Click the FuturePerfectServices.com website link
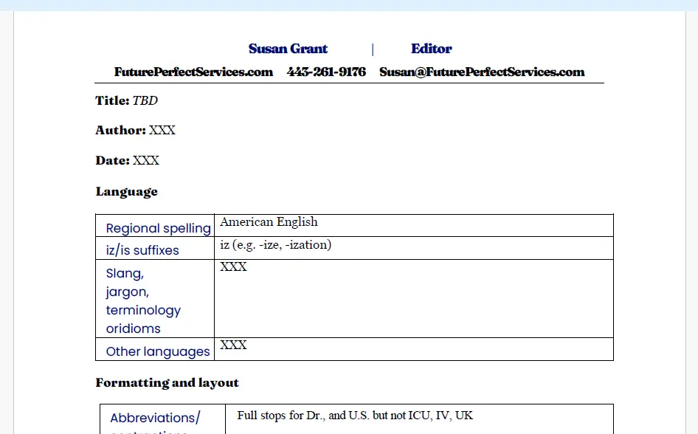The height and width of the screenshot is (434, 698). (x=193, y=72)
